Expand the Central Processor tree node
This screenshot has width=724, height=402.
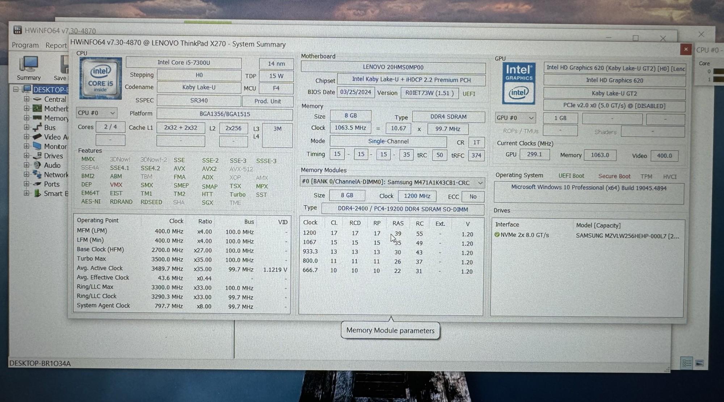pos(26,99)
